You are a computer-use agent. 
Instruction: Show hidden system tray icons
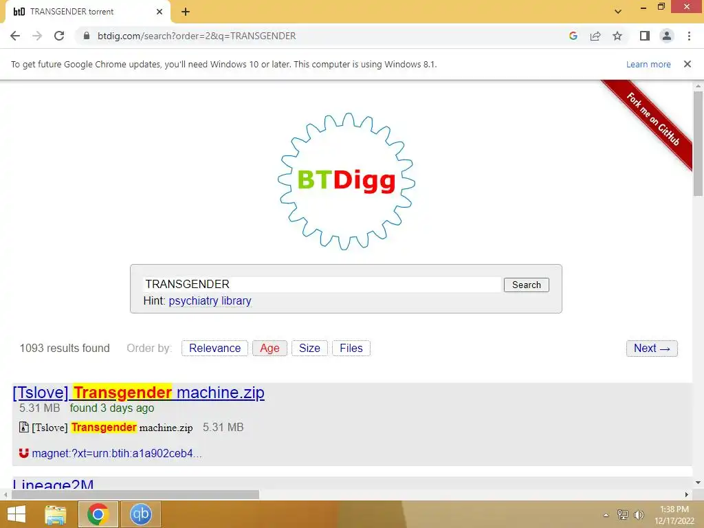point(606,515)
